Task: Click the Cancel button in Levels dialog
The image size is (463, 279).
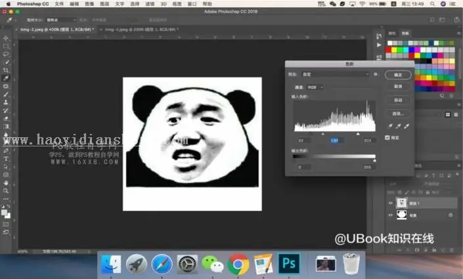Action: coord(398,87)
